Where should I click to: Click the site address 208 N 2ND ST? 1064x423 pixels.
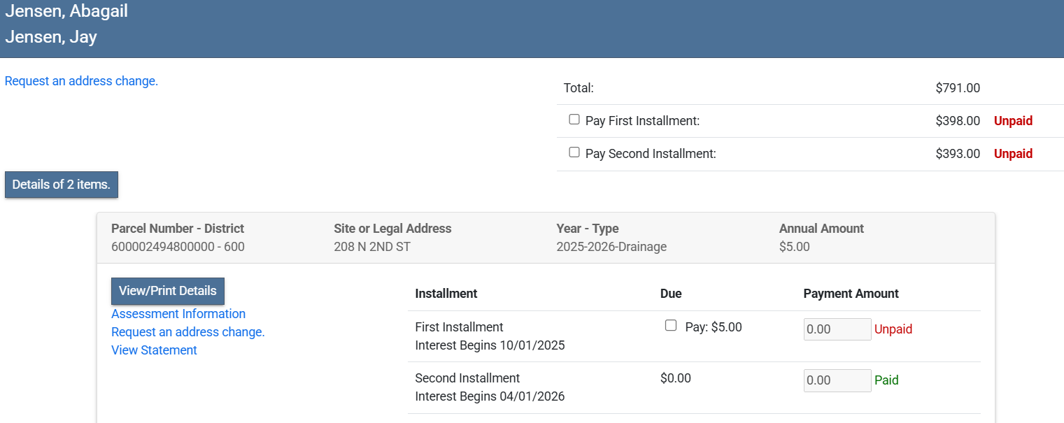[371, 247]
